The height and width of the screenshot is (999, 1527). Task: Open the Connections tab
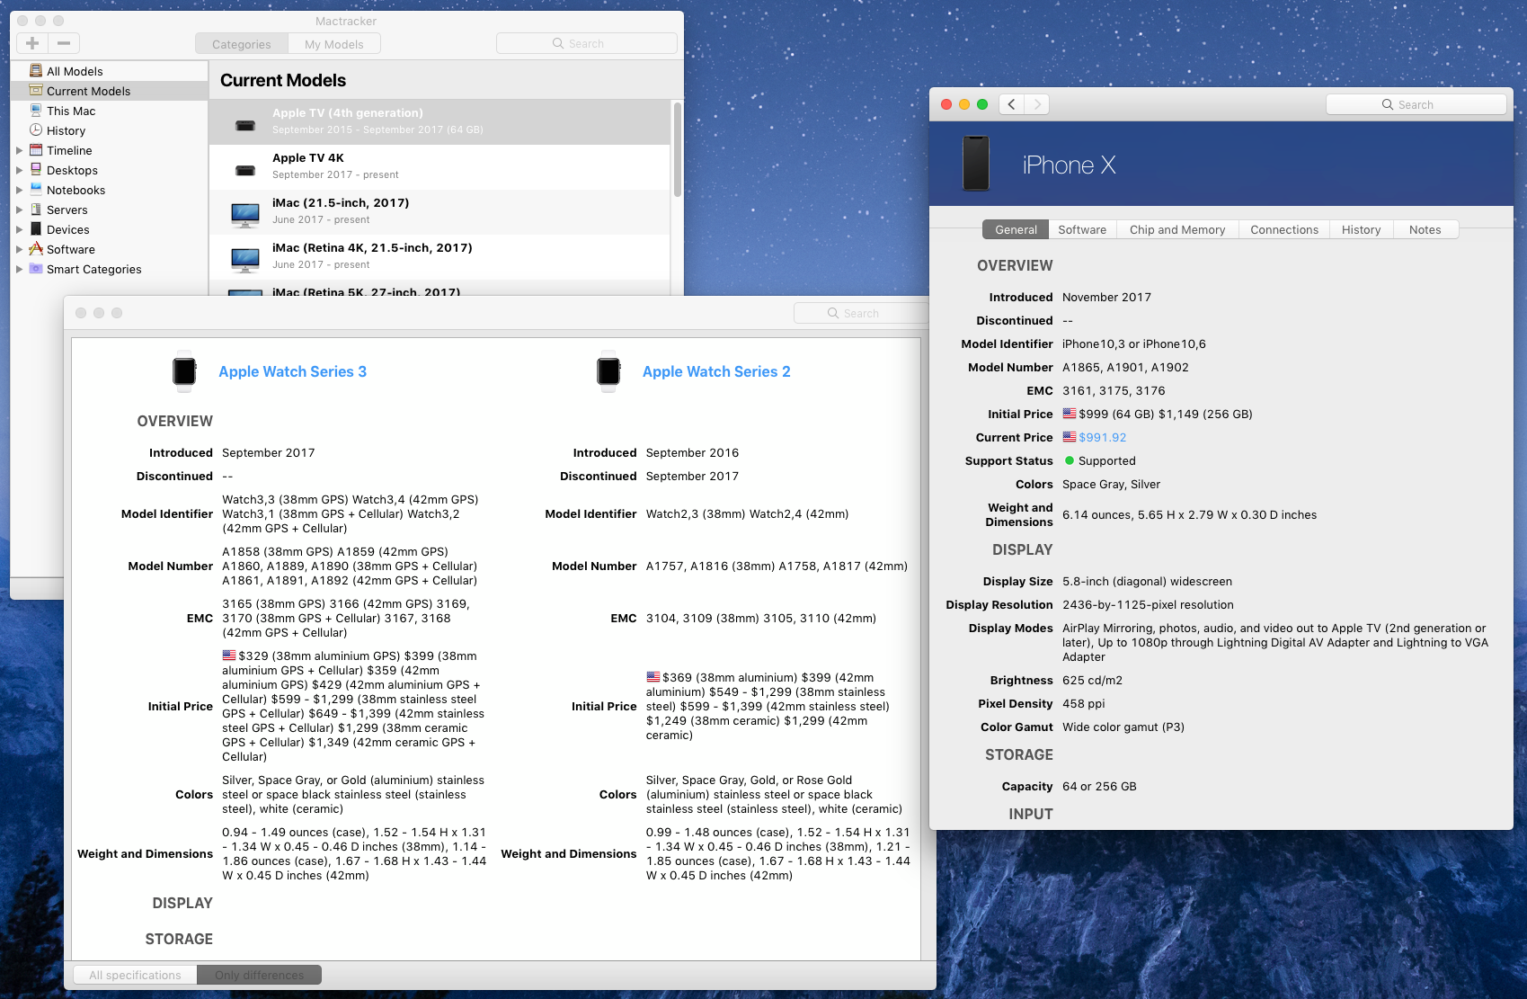click(1284, 229)
